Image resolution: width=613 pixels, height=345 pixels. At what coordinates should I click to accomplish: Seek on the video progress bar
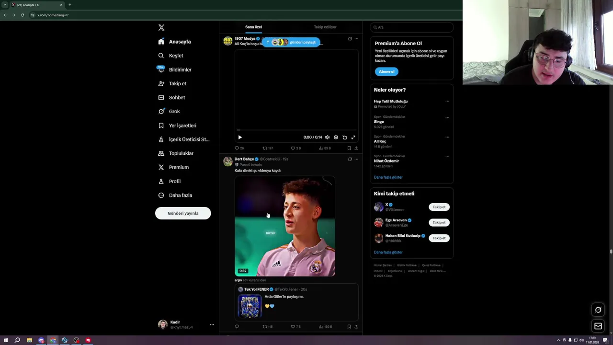coord(296,130)
